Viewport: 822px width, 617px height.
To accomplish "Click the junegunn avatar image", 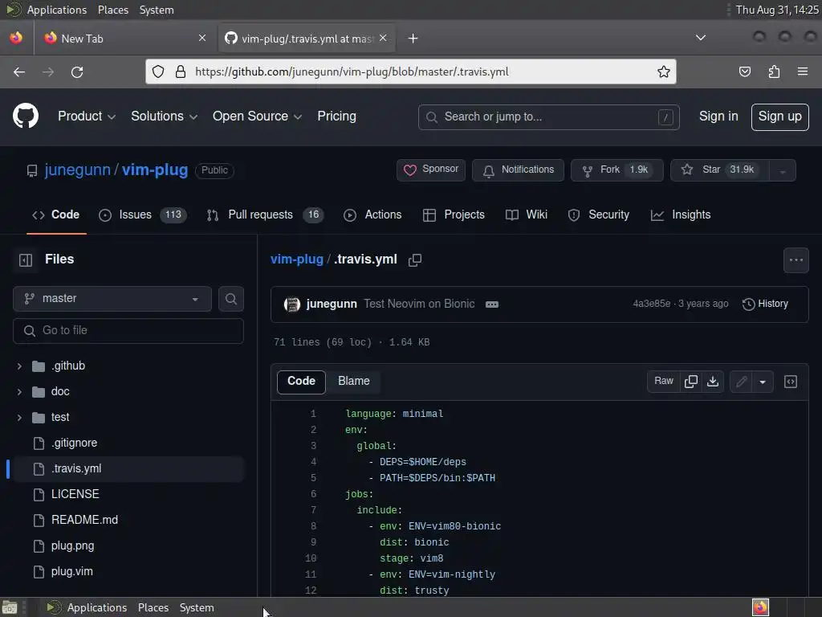I will [x=292, y=304].
